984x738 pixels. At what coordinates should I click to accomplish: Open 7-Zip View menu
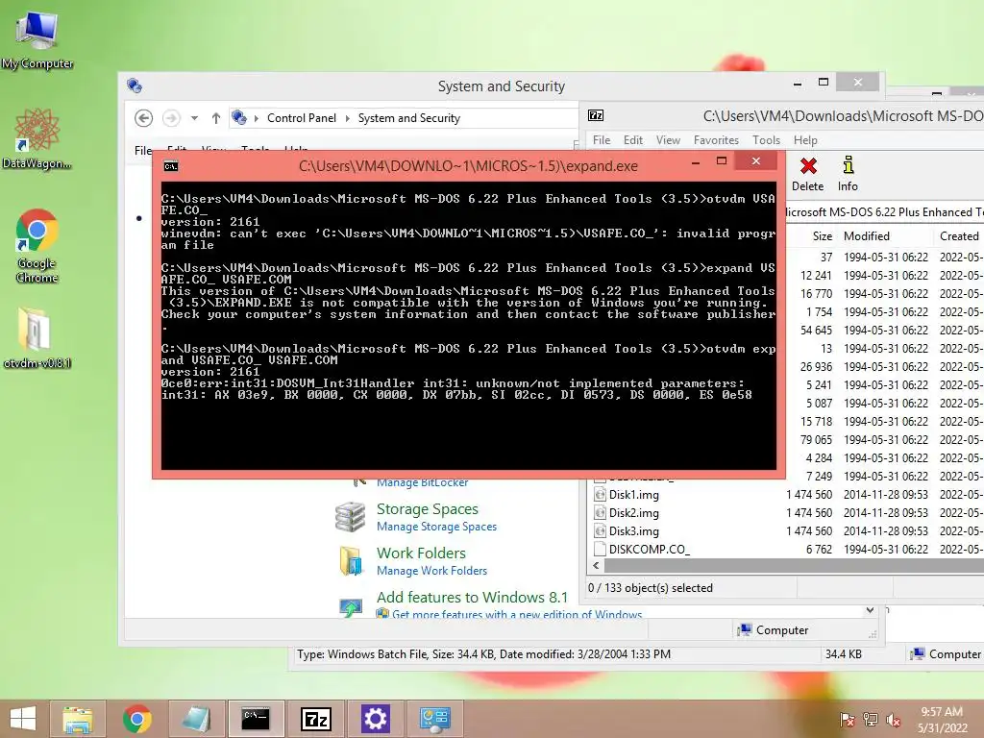click(x=668, y=140)
